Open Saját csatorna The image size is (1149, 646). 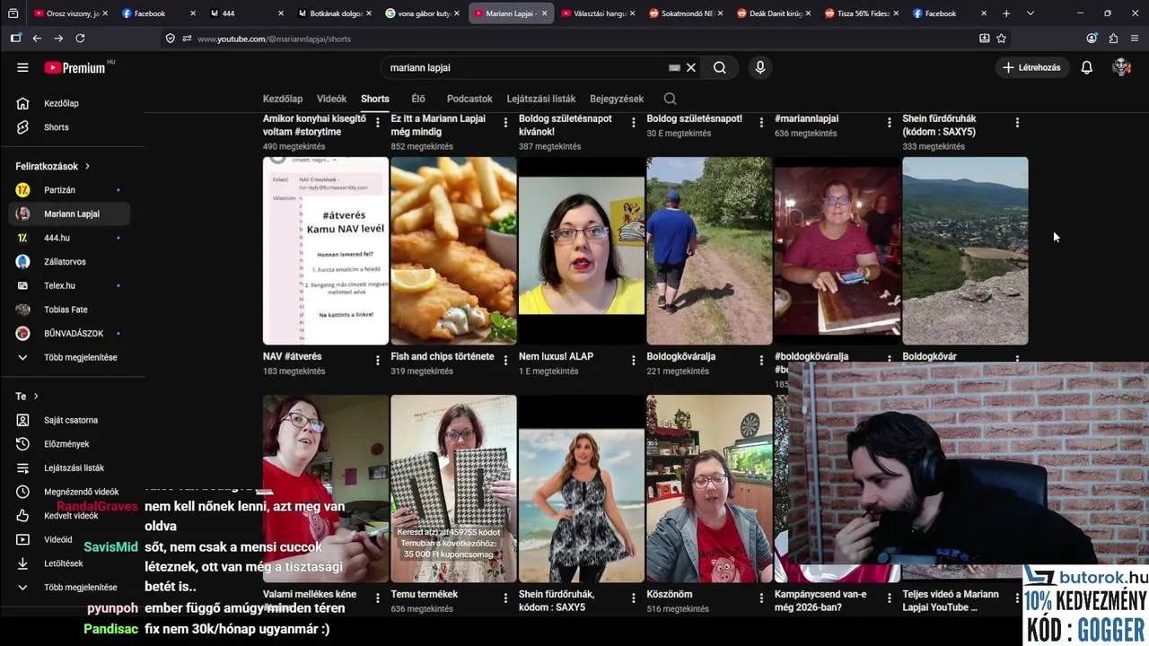[x=69, y=420]
